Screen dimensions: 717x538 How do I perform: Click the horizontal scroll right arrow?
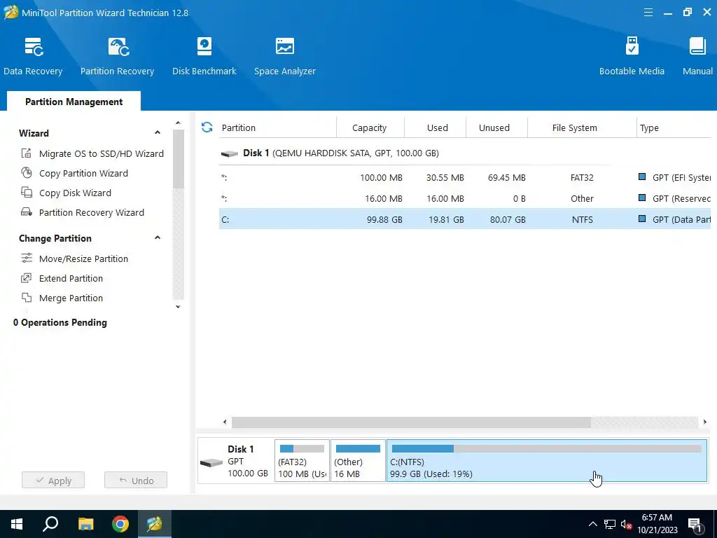(704, 422)
